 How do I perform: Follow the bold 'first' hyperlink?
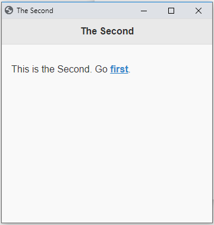click(119, 69)
